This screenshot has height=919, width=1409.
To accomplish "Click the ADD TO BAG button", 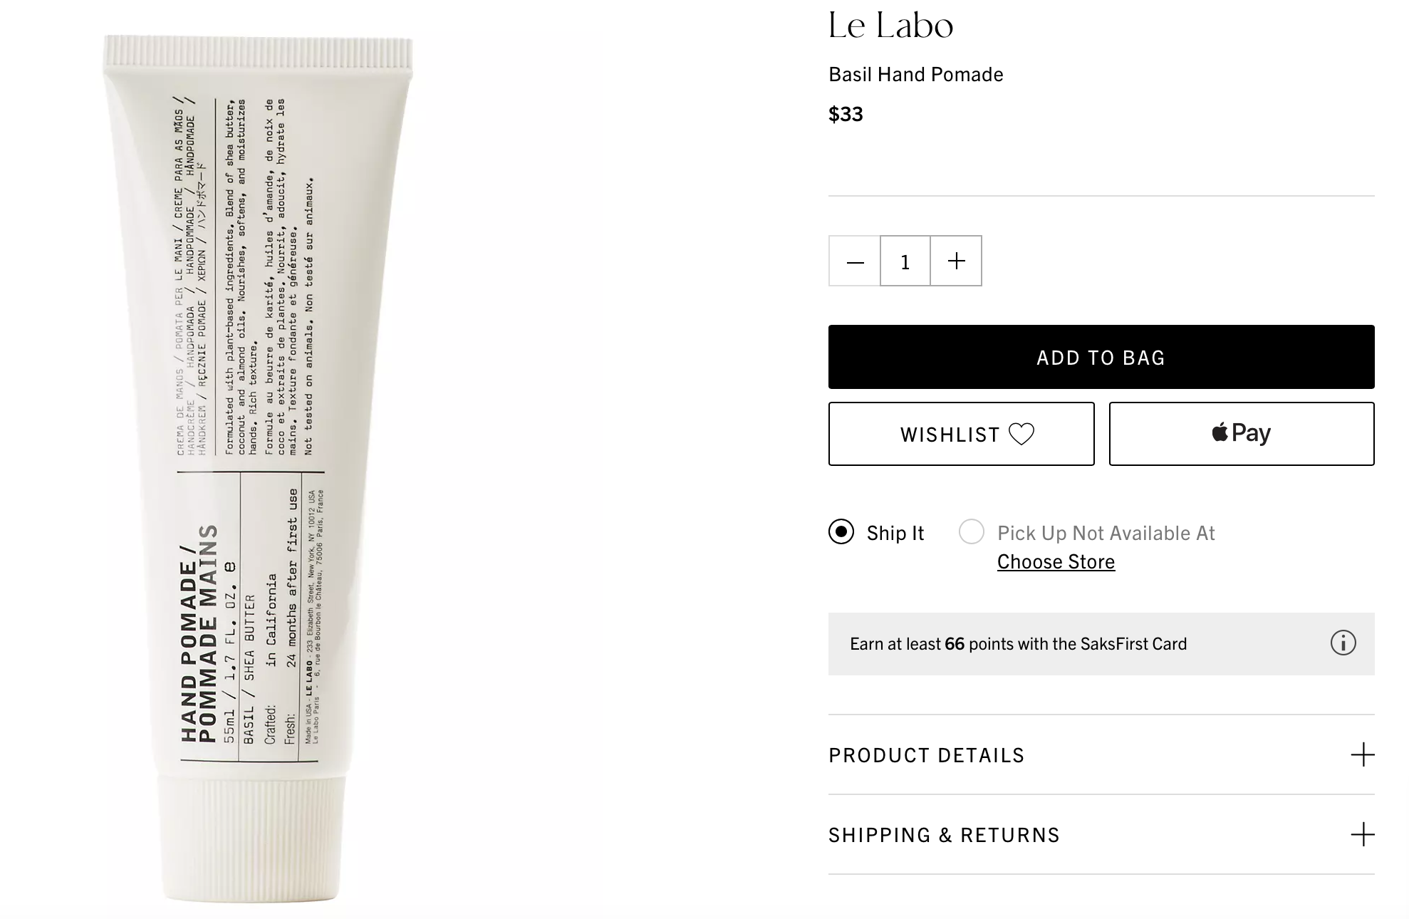I will tap(1101, 357).
